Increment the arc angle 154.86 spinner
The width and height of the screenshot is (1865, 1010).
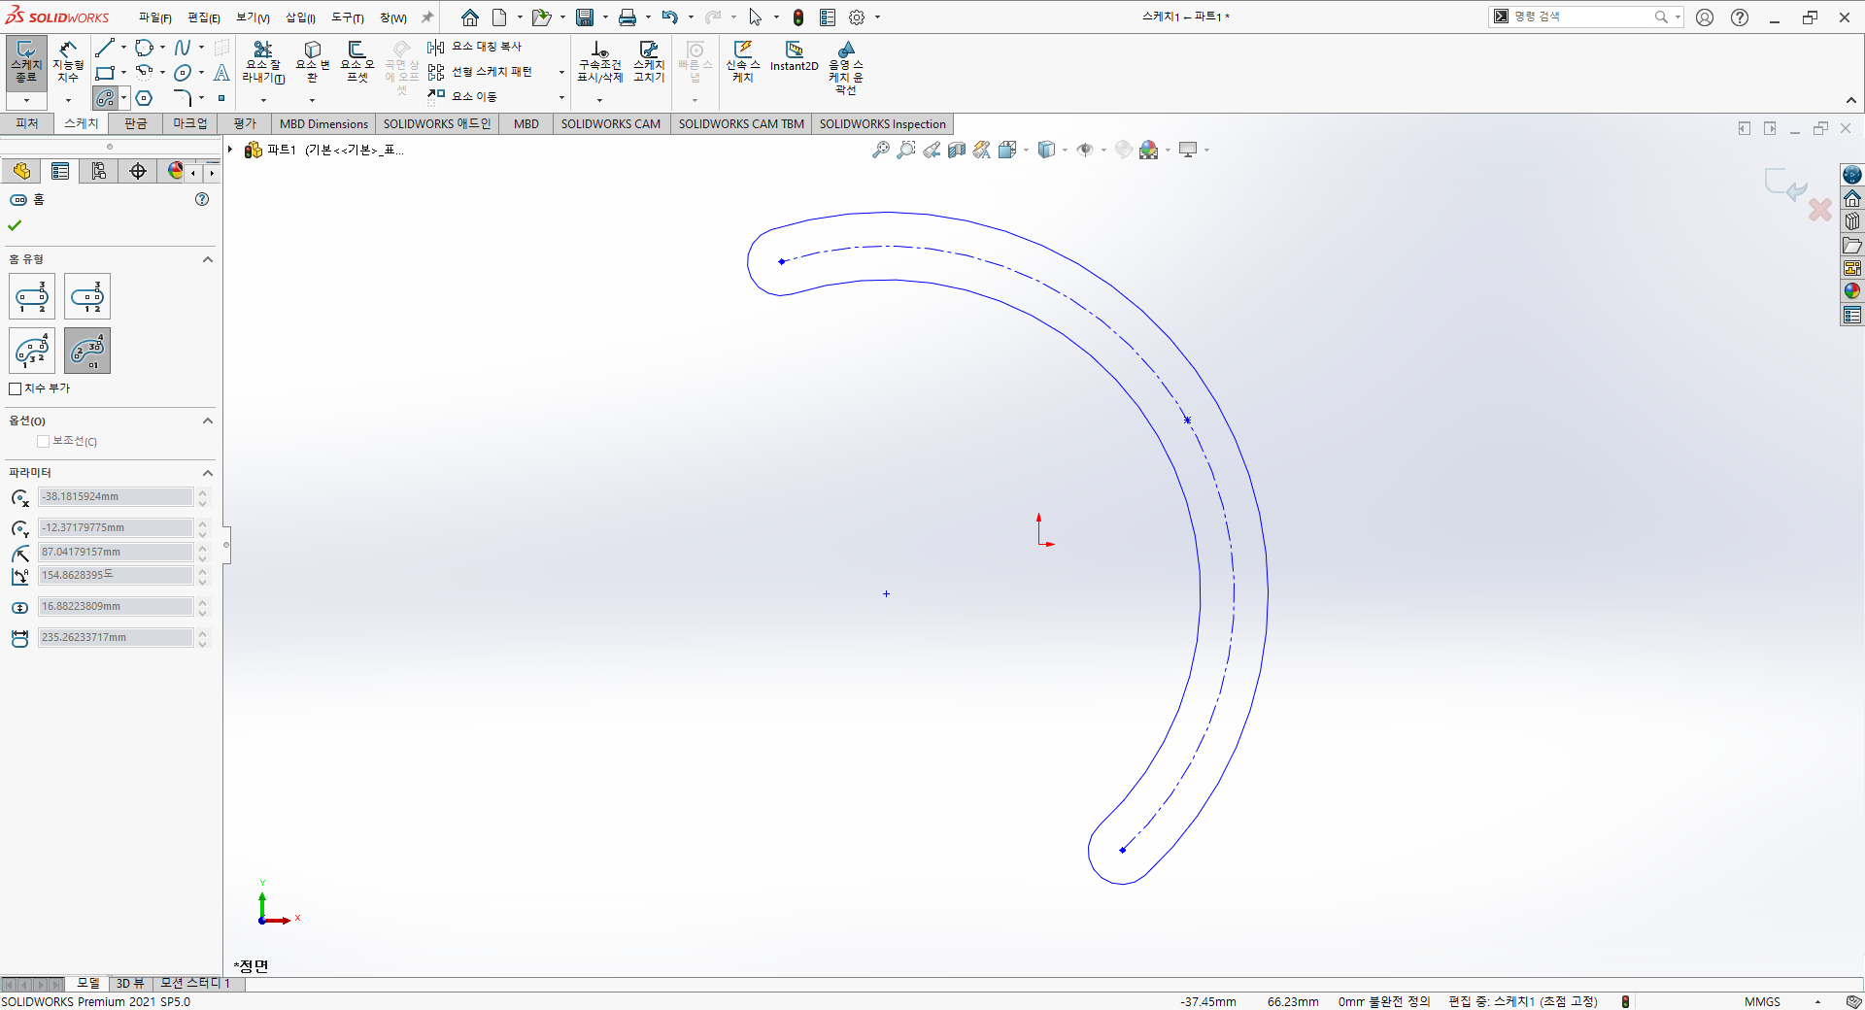[x=202, y=571]
